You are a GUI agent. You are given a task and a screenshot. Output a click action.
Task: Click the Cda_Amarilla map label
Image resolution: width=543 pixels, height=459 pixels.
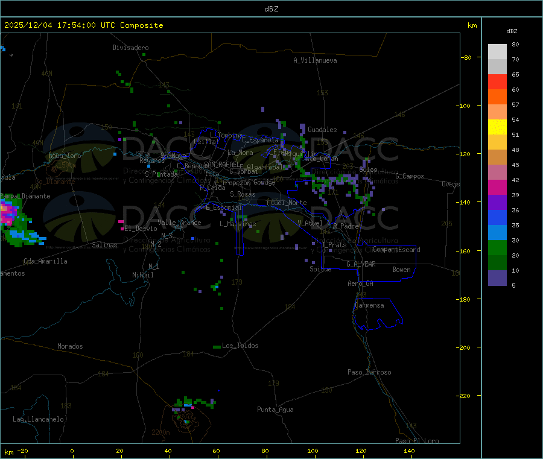(x=45, y=261)
